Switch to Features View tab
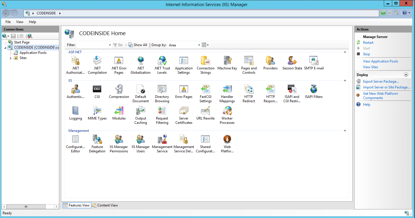 77,205
